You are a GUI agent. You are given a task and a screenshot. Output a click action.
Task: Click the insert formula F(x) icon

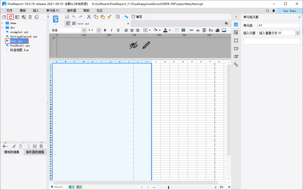[211, 30]
